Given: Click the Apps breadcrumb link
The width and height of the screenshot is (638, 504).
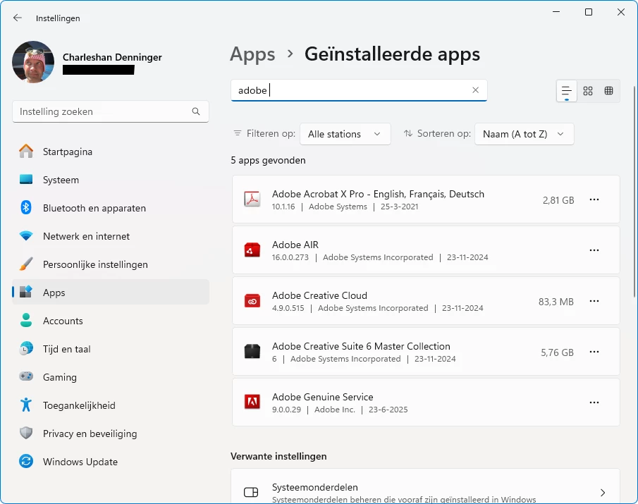Looking at the screenshot, I should tap(252, 54).
